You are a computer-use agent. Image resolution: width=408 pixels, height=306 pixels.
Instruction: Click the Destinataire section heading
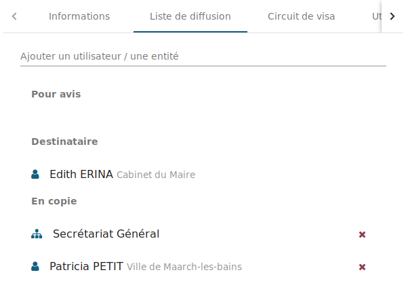tap(64, 141)
